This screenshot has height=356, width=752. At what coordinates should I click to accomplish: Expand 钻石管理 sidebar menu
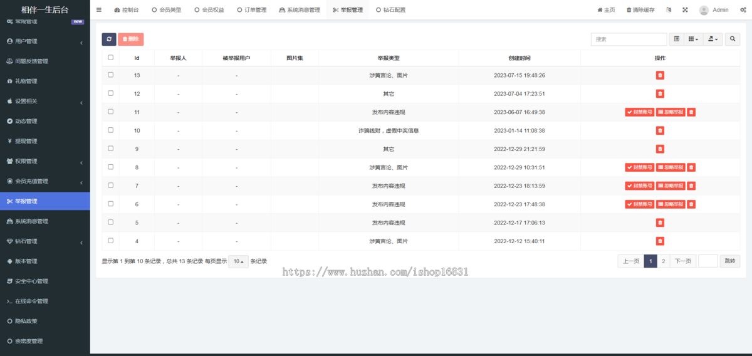pos(45,241)
